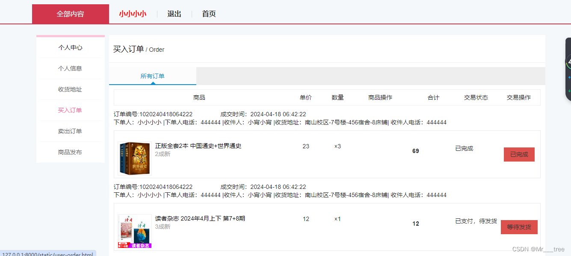Open 个人信息 from the sidebar
The width and height of the screenshot is (571, 256).
coord(70,68)
